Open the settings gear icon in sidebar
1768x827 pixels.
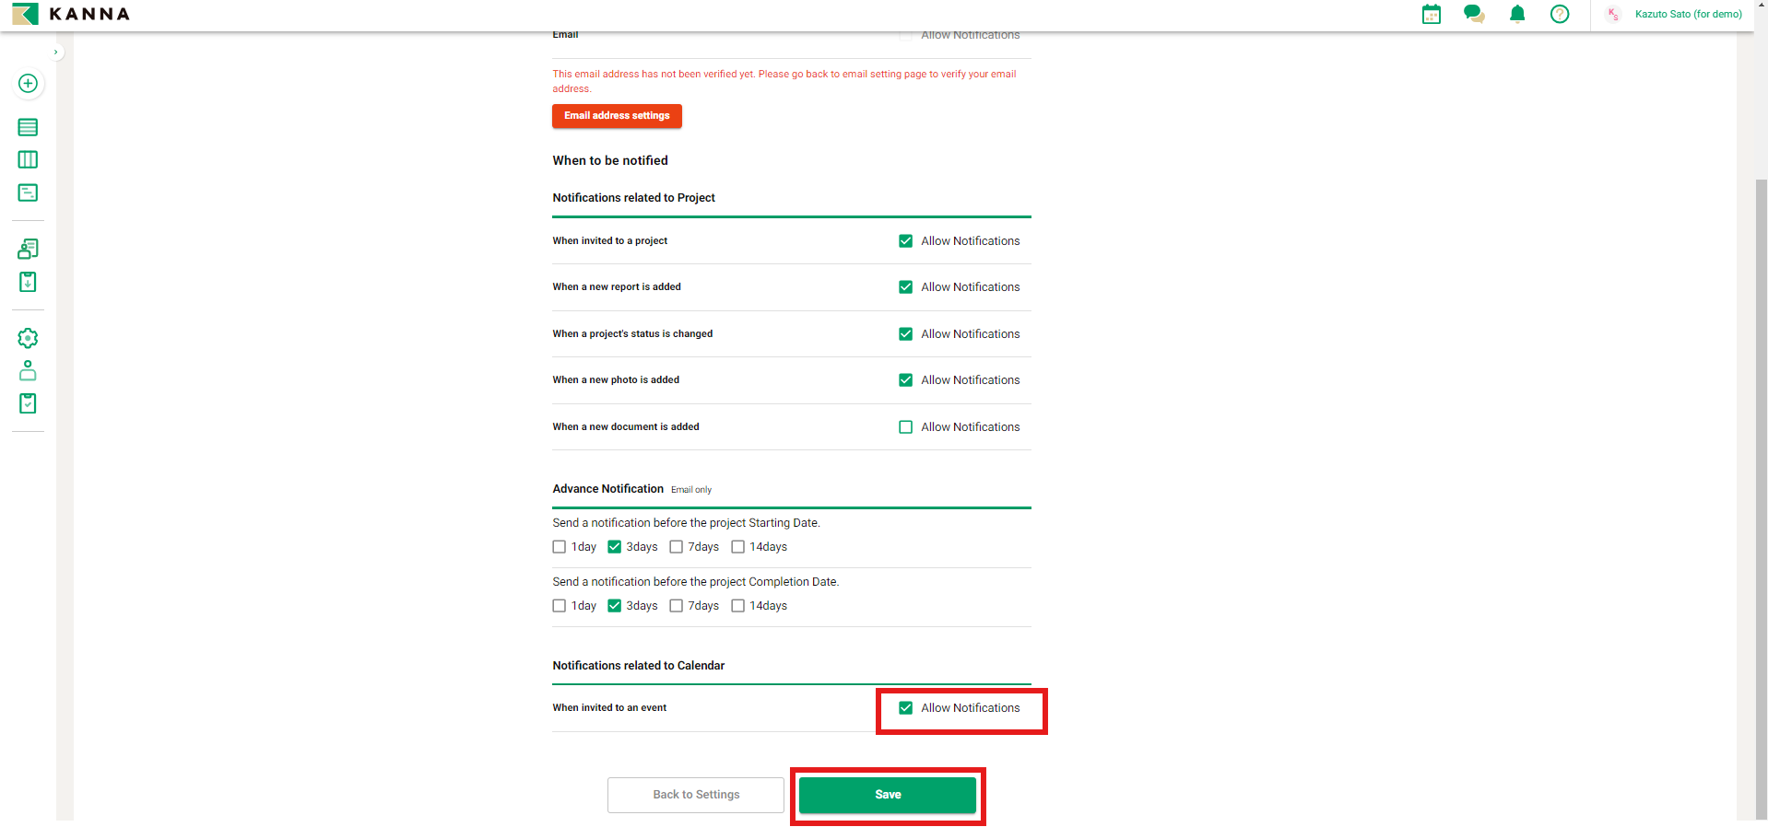pyautogui.click(x=28, y=338)
